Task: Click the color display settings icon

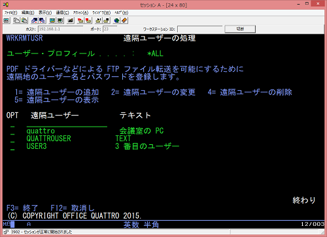Action: 52,21
